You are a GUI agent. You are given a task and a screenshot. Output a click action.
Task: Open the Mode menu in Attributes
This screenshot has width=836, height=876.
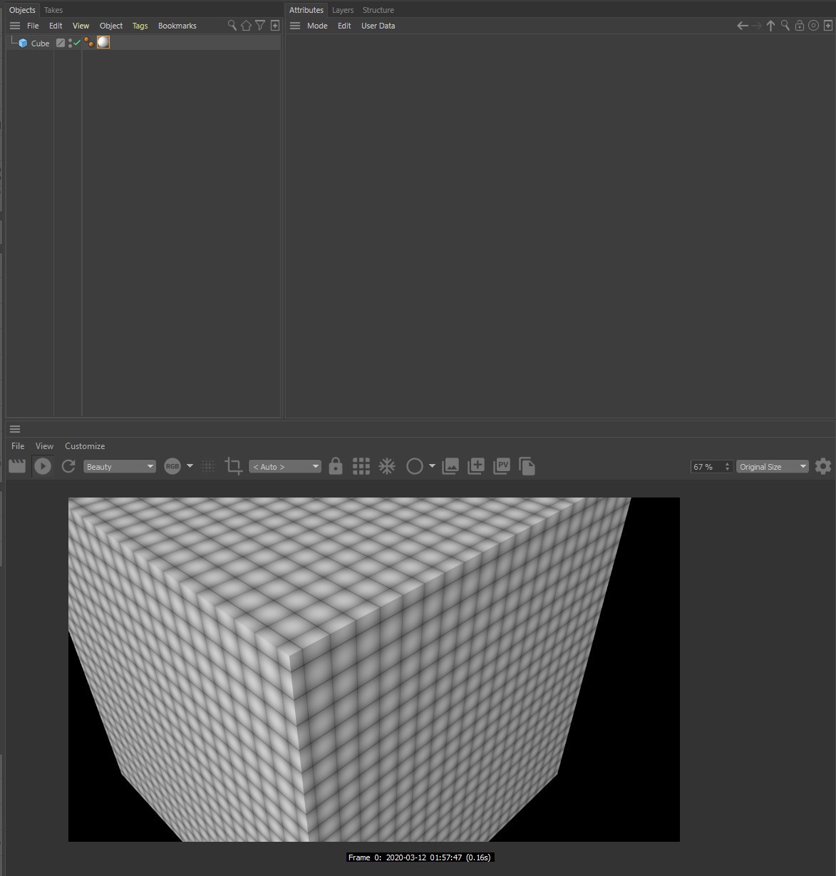[317, 26]
